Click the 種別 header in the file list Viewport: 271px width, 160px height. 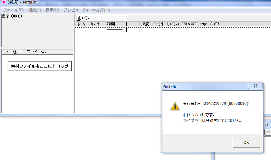point(19,52)
